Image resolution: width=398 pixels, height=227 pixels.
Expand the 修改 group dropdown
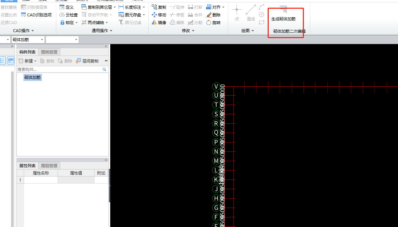[193, 31]
